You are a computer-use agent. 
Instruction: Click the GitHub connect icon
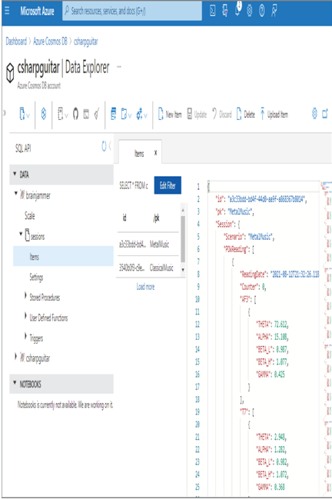pos(75,114)
